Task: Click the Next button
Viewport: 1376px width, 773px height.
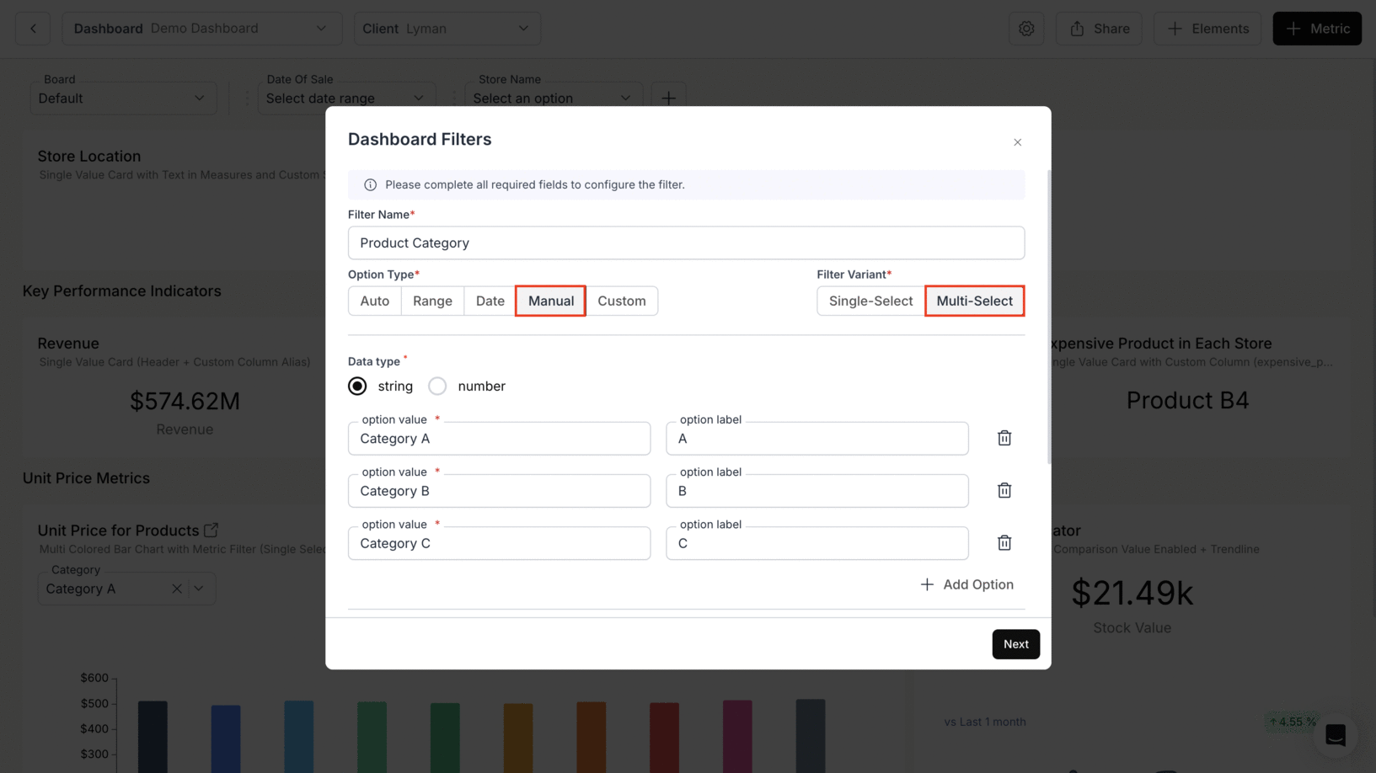Action: click(1015, 644)
